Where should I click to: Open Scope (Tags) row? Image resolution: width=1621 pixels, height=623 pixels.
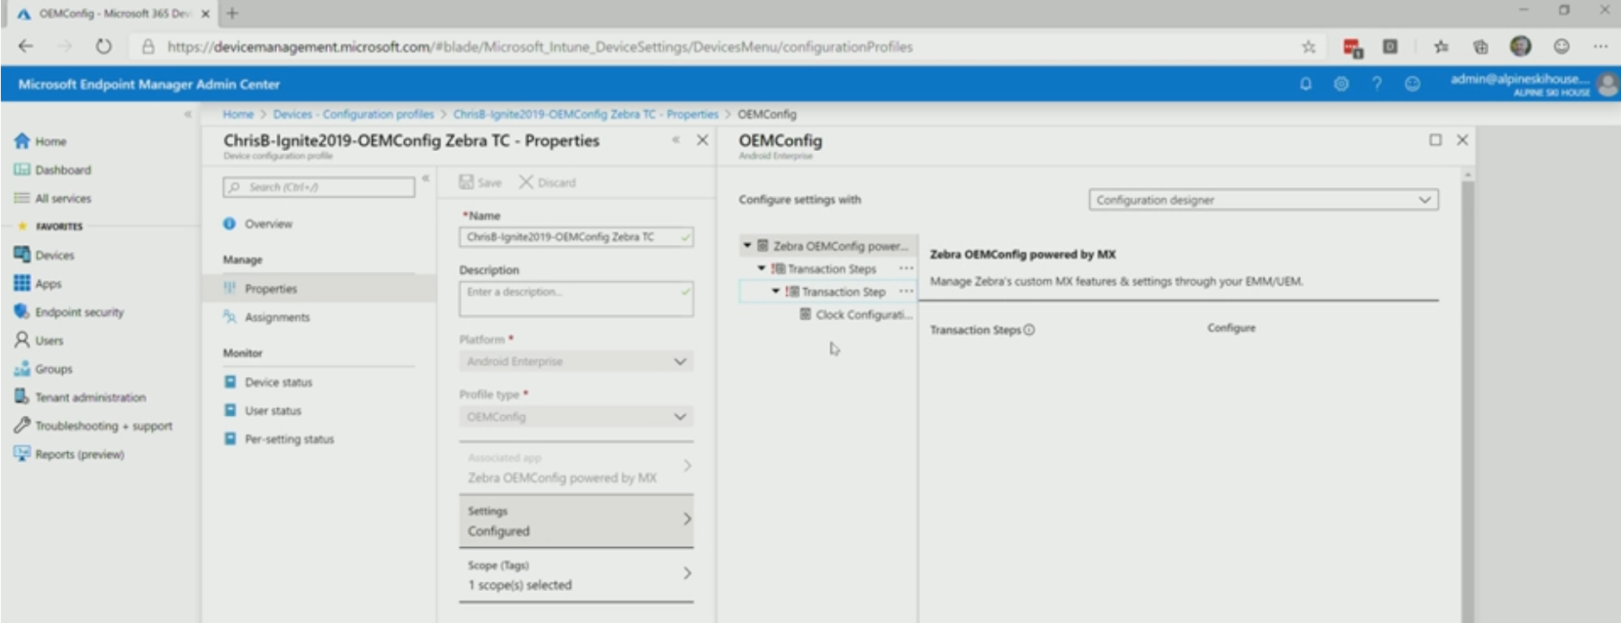coord(576,576)
